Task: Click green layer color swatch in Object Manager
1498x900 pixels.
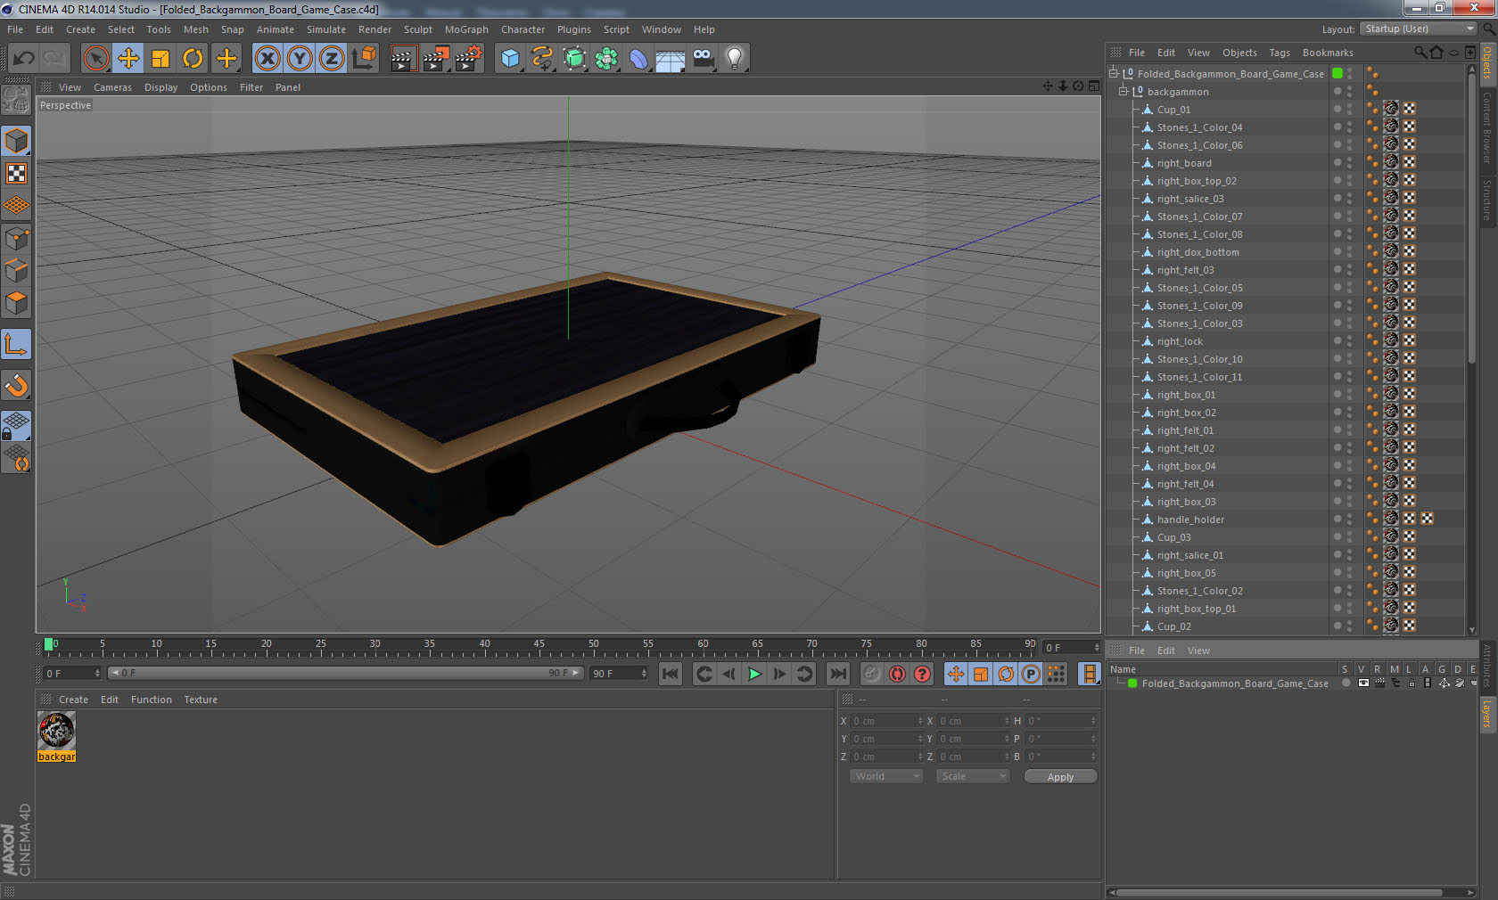Action: [x=1337, y=74]
